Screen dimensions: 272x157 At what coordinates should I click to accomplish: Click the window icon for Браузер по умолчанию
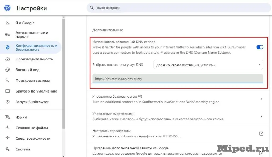pos(7,91)
